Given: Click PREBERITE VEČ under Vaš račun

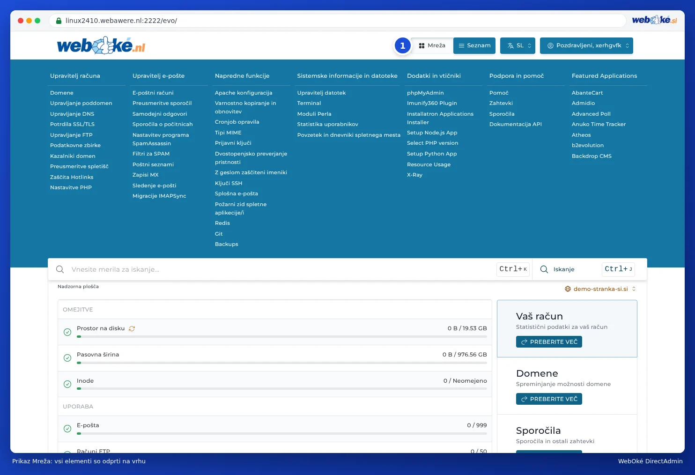Looking at the screenshot, I should click(549, 342).
